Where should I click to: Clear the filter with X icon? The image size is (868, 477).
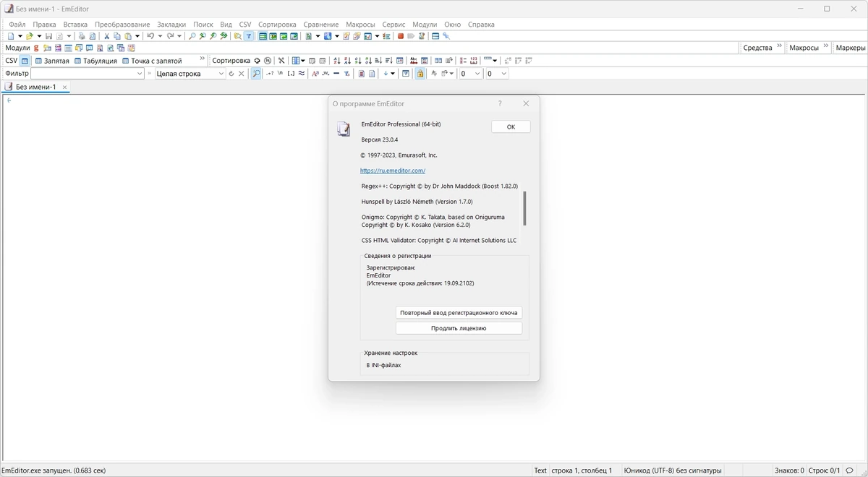pos(242,74)
